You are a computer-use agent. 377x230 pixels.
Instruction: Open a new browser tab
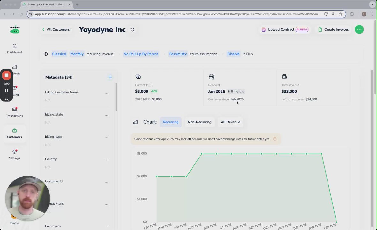[77, 4]
